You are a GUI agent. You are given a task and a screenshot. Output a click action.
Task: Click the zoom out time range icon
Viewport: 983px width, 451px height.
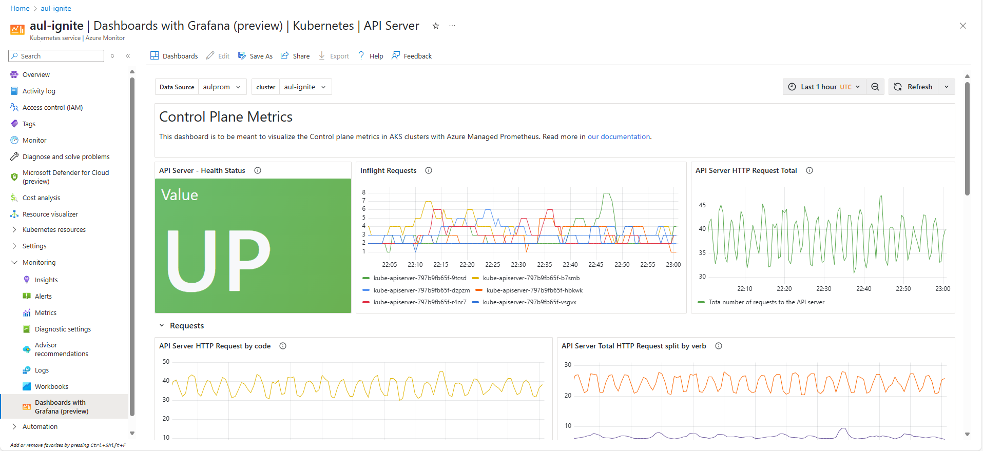[x=875, y=87]
